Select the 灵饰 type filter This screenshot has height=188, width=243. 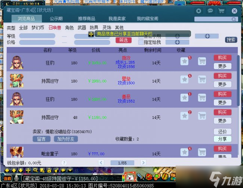pos(107,28)
